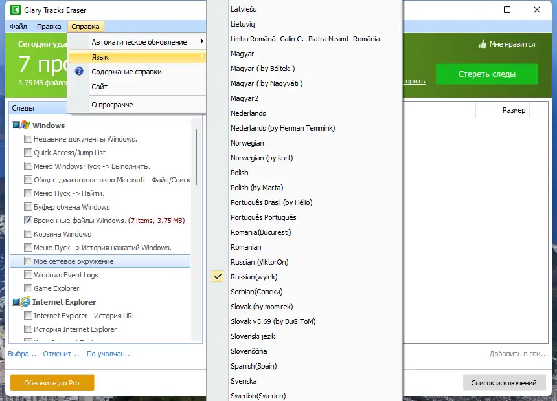Image resolution: width=557 pixels, height=401 pixels.
Task: Tick Недавние документы Windows checkbox
Action: coord(28,139)
